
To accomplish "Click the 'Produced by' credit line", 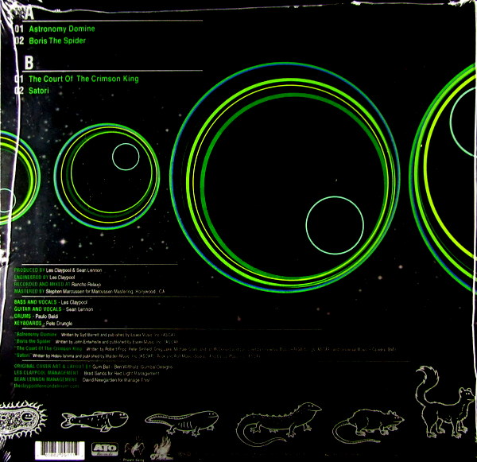I will click(72, 271).
